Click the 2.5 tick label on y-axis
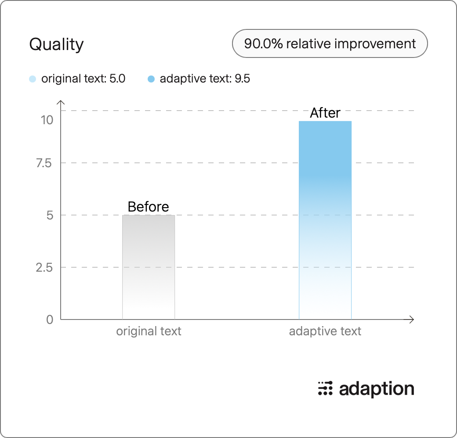The height and width of the screenshot is (438, 457). [44, 267]
